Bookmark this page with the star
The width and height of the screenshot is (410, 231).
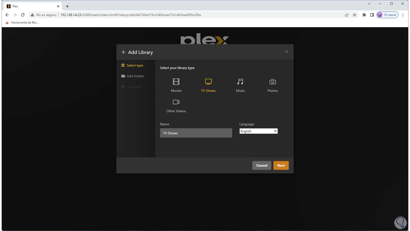(x=354, y=15)
